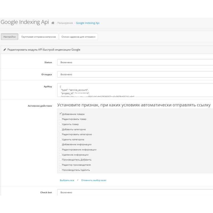Click the pencil icon in panel heading
The height and width of the screenshot is (213, 213).
tap(5, 50)
